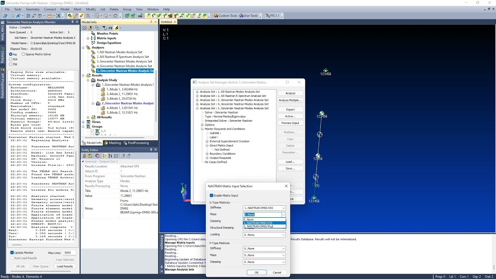
Task: Click the Direct Matrix Input tree node
Action: point(222,146)
